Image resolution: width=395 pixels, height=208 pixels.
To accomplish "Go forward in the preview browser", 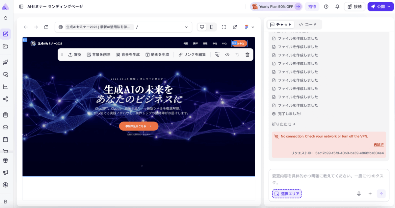I will (x=36, y=27).
